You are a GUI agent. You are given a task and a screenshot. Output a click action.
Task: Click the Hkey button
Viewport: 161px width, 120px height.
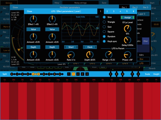[x=57, y=3]
